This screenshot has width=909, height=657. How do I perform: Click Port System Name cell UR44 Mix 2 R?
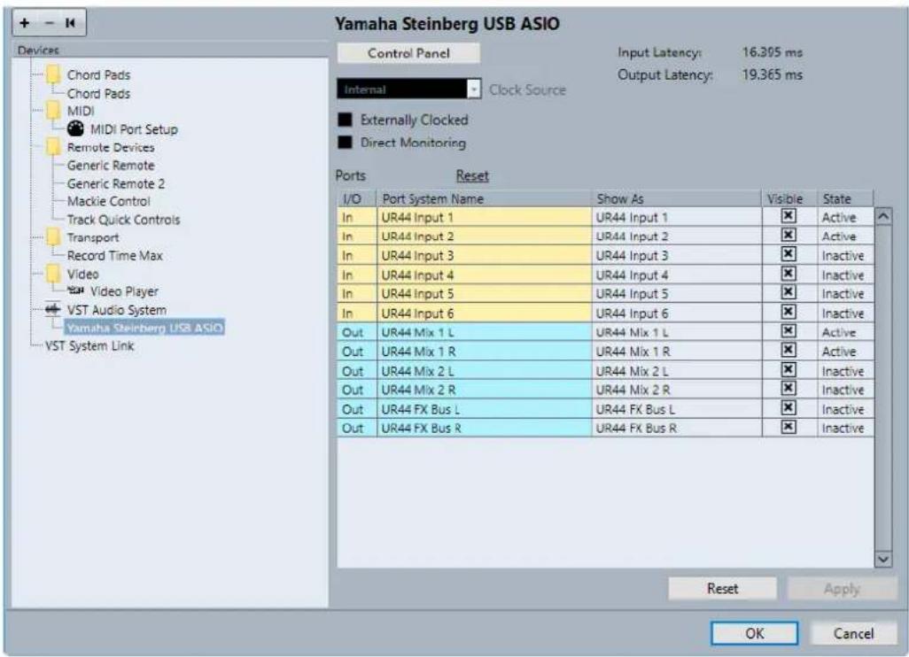(484, 390)
